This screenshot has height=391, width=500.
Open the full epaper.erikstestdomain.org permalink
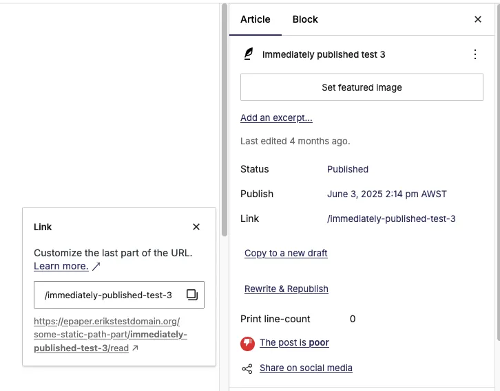click(110, 335)
